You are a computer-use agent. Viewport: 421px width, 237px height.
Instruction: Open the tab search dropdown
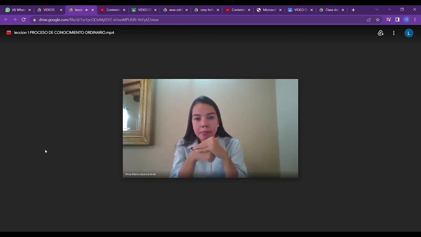(x=377, y=10)
